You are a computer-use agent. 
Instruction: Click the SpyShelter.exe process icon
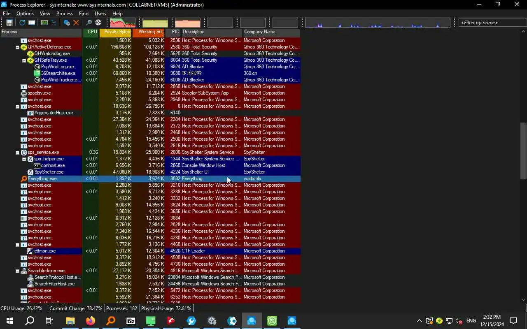pos(30,172)
